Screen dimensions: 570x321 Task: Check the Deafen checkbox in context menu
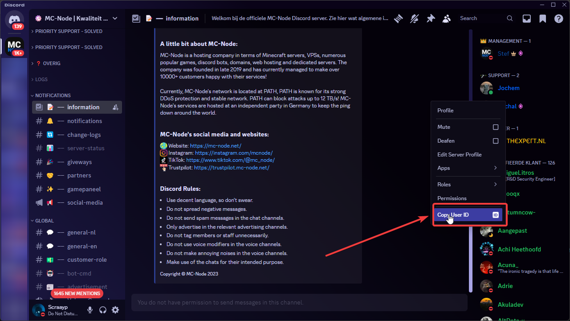496,141
